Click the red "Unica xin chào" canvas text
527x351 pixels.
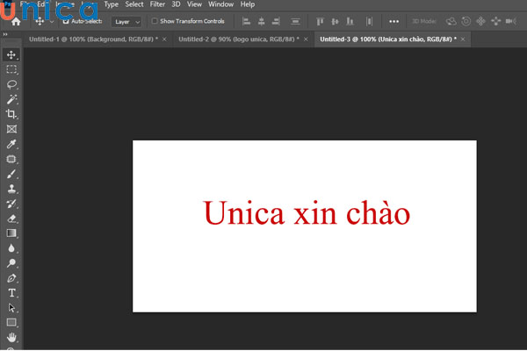coord(306,213)
